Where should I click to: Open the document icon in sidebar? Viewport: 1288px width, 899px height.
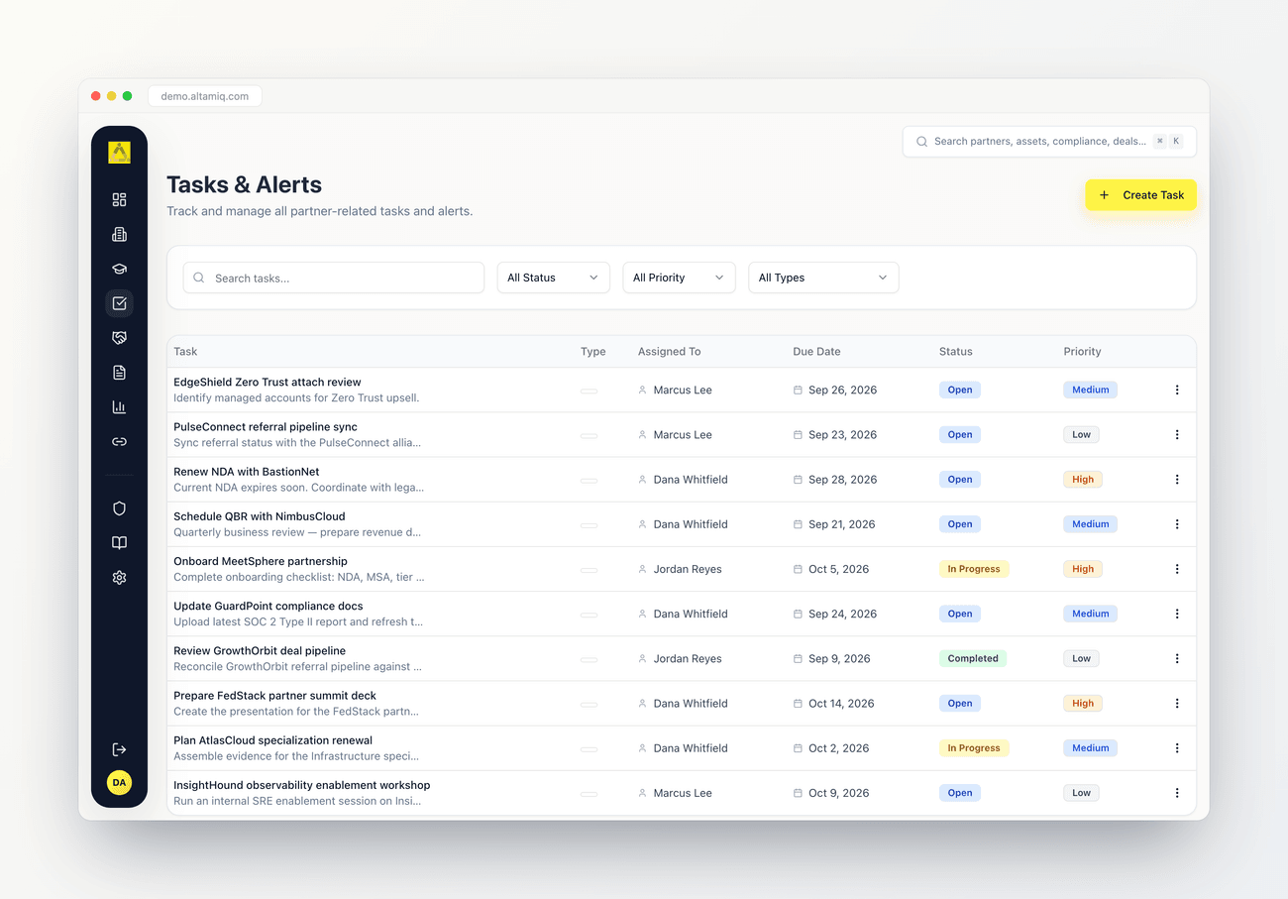(119, 373)
